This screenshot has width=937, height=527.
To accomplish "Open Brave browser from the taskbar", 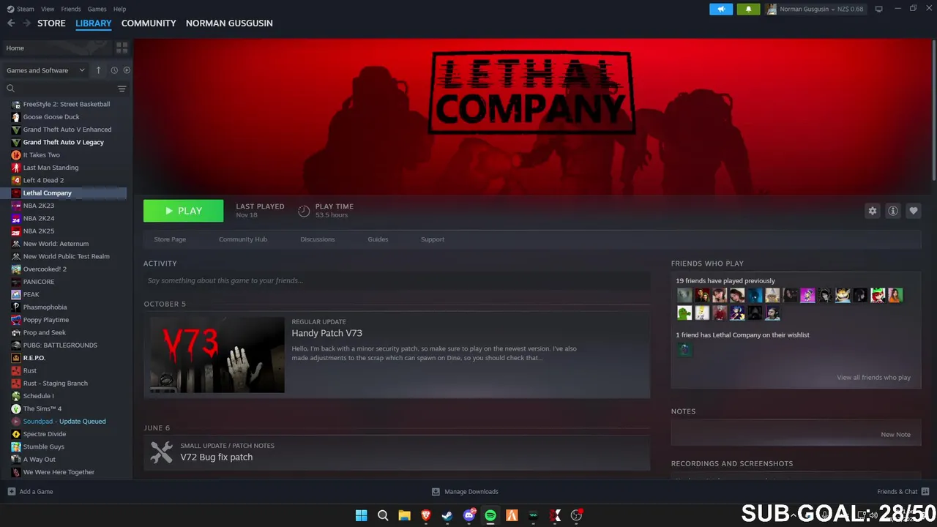I will (x=425, y=515).
